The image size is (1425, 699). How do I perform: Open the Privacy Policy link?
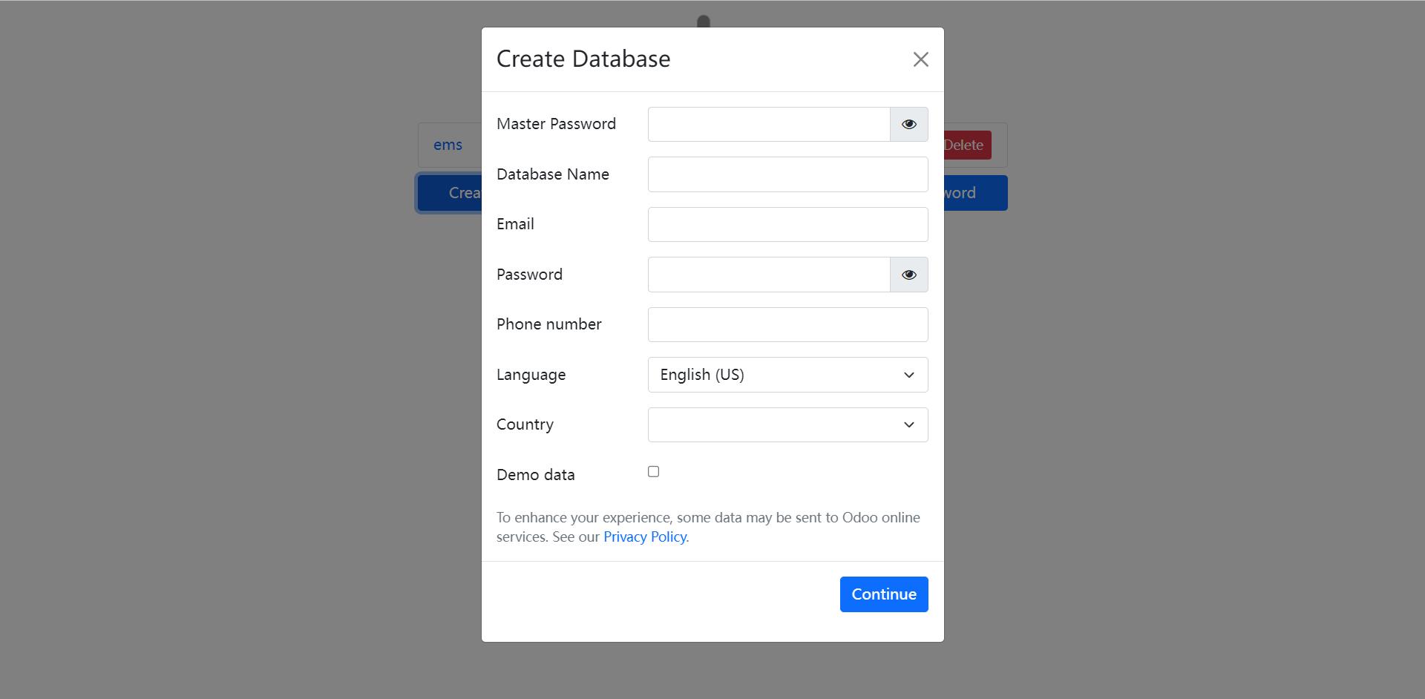644,537
